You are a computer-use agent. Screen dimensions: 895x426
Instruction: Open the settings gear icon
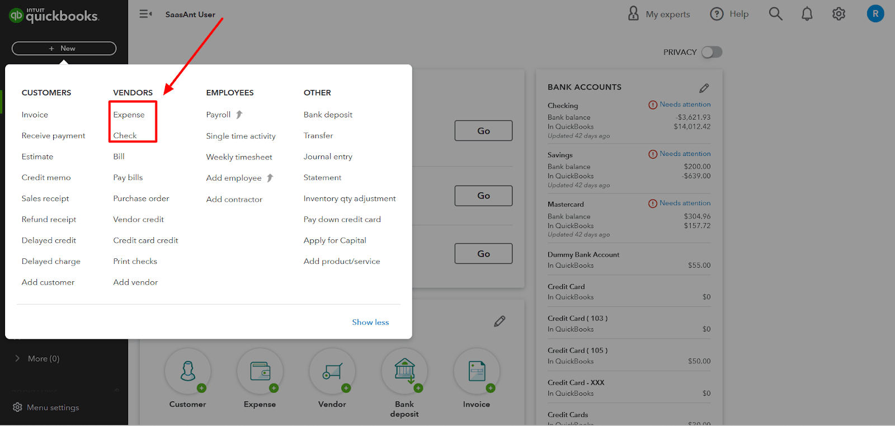pos(839,14)
